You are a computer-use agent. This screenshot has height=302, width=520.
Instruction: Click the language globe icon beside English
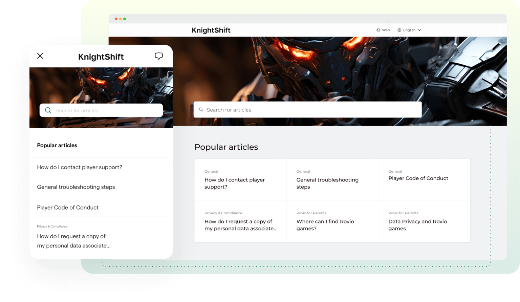tap(399, 30)
